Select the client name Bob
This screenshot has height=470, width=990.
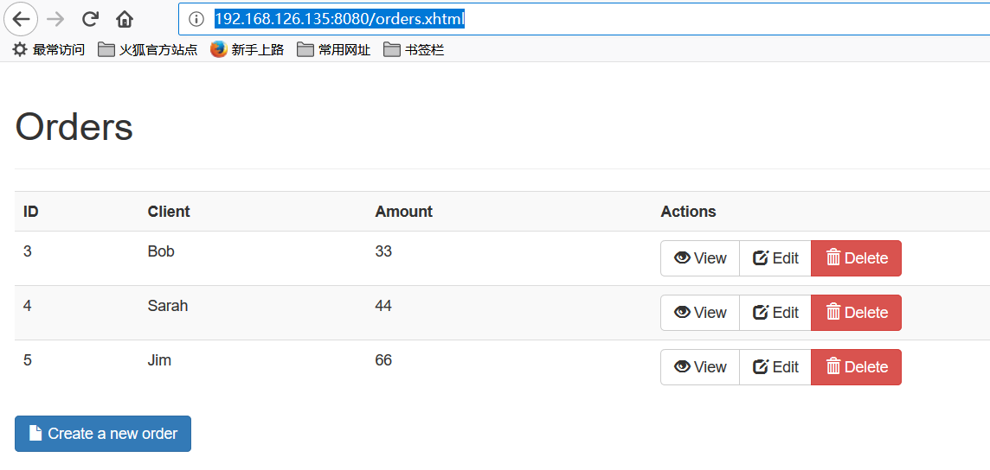(x=161, y=251)
